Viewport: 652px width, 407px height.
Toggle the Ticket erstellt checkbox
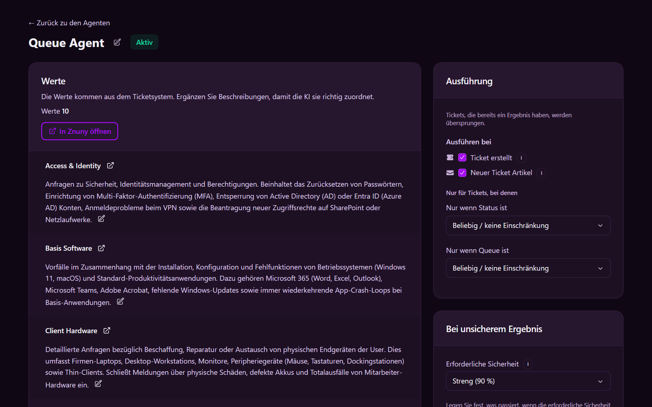462,157
